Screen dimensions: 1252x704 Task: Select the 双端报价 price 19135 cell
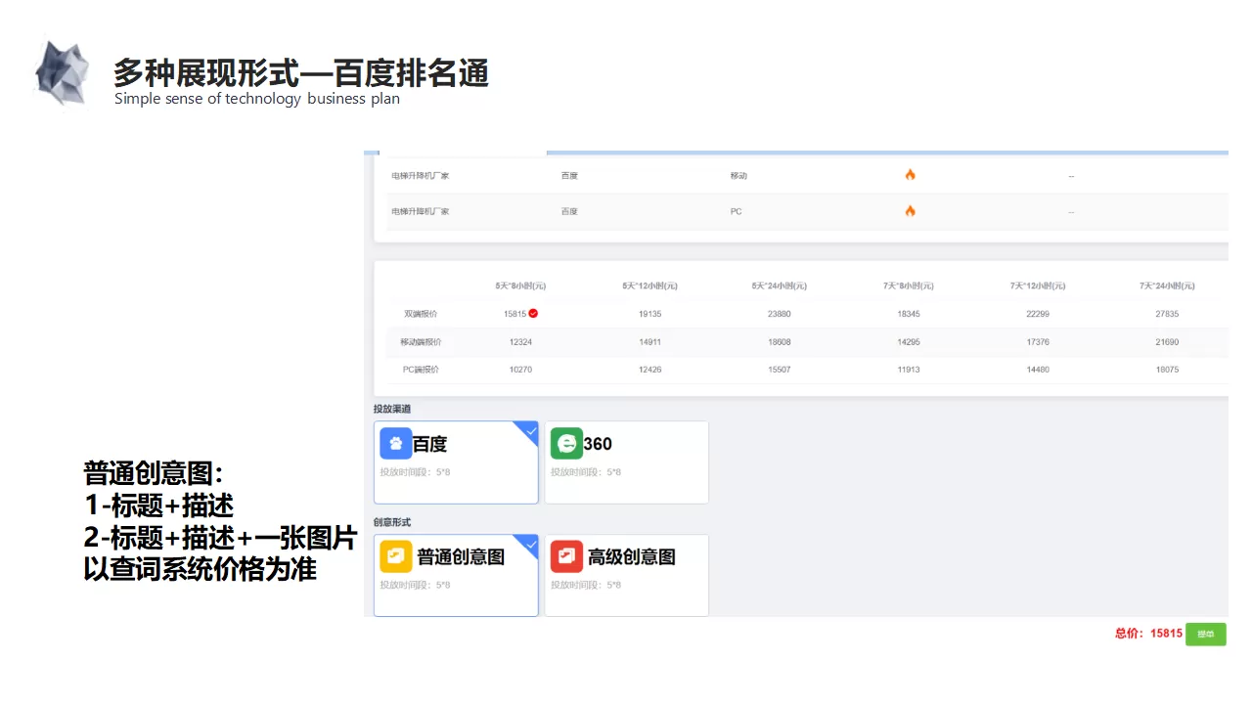tap(648, 314)
